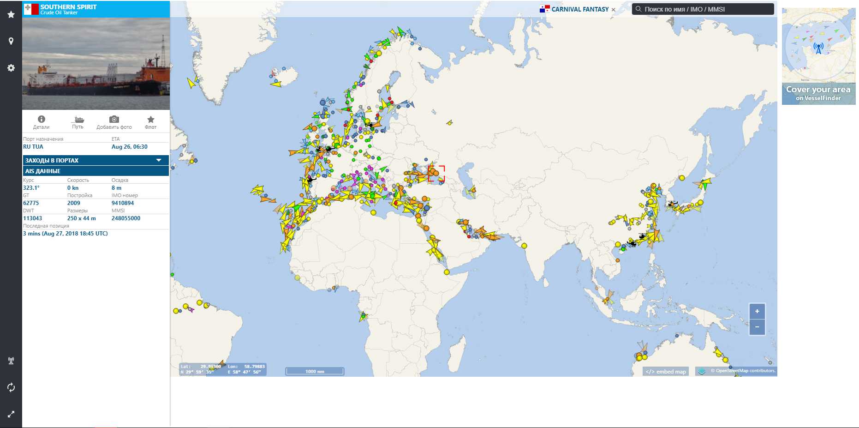Focus the vessel name / IMO / MMSI search field
Viewport: 859px width, 428px height.
click(703, 9)
